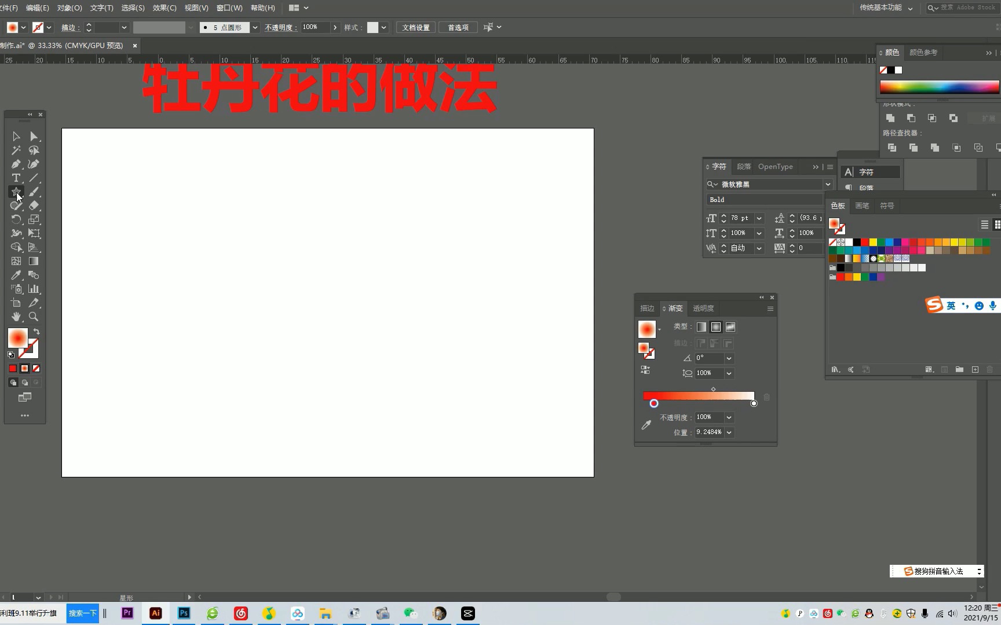Screen dimensions: 1001x625
Task: Open the 效果(C) menu
Action: (x=165, y=8)
